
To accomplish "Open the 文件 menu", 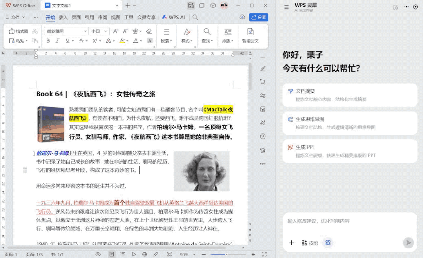I will pos(15,17).
